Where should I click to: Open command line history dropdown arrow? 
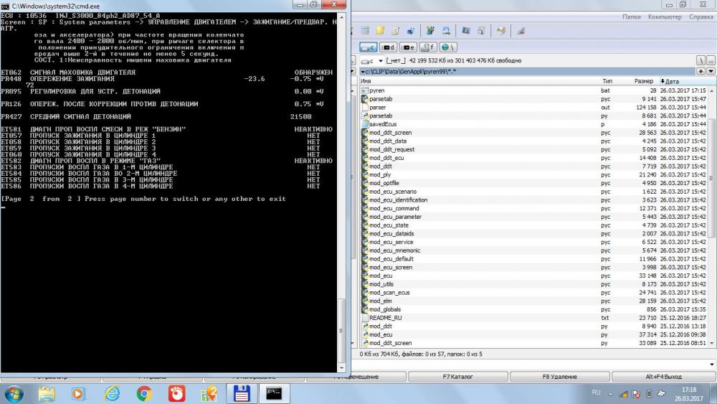711,365
